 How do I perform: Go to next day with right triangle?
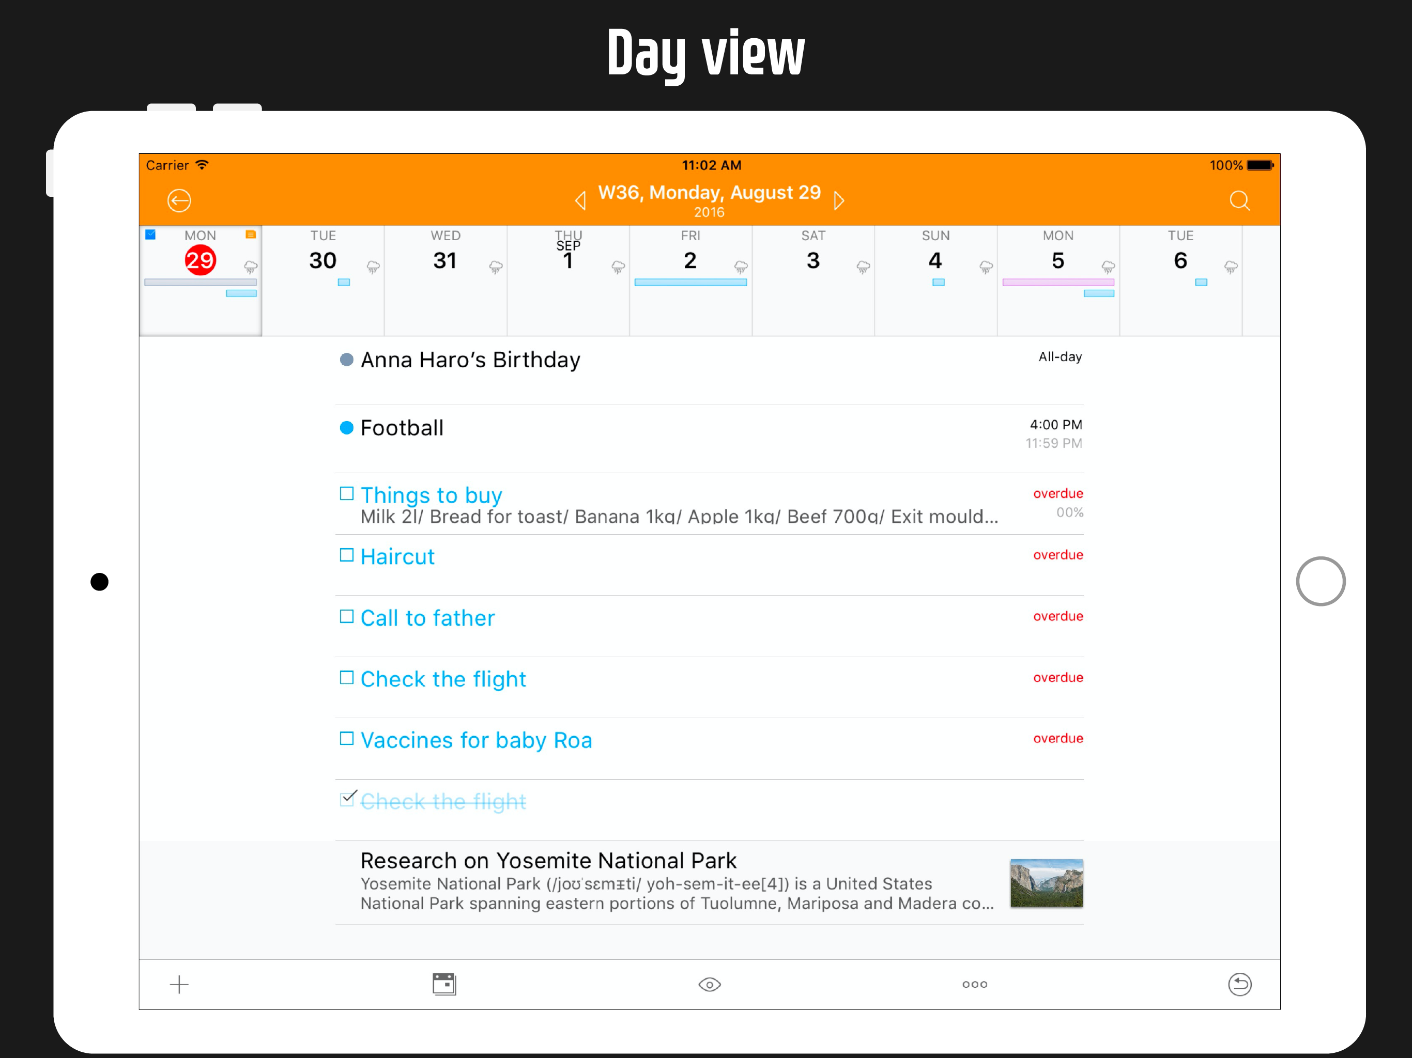pos(839,200)
